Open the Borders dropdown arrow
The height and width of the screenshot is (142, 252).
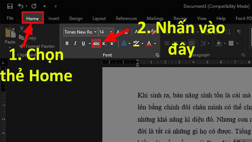coord(237,43)
